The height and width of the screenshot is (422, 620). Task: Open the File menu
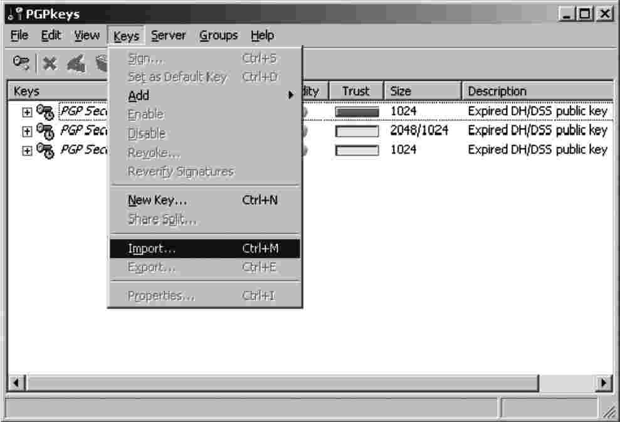coord(19,36)
